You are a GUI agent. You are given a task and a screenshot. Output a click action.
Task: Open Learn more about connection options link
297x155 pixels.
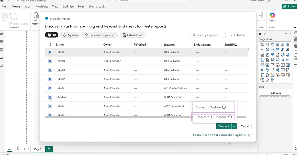tap(222, 135)
